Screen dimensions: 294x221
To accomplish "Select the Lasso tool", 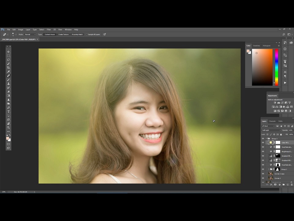I will pos(9,60).
